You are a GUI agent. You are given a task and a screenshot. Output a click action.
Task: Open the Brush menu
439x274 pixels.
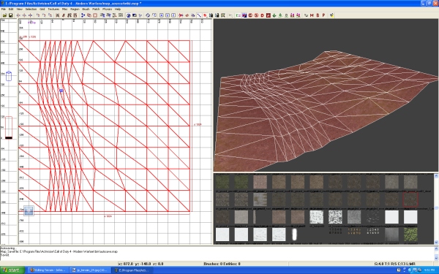(x=86, y=9)
